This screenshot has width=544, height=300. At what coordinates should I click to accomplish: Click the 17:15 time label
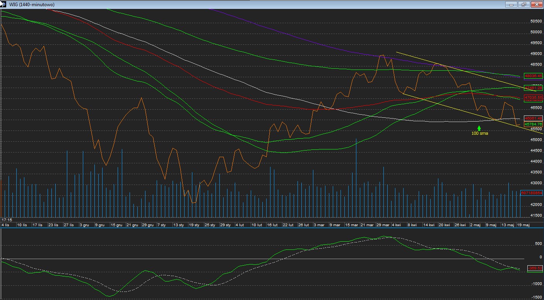[x=7, y=220]
